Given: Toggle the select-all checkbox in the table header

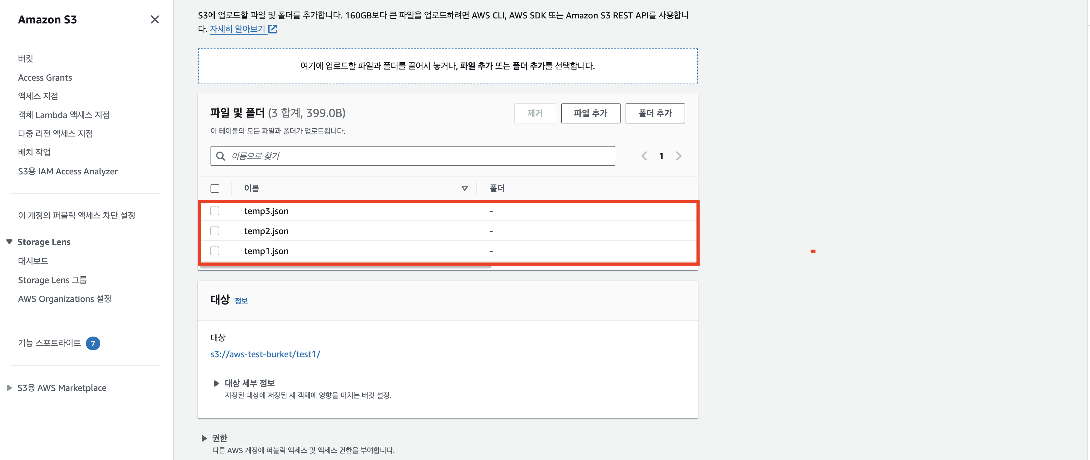Looking at the screenshot, I should (x=215, y=188).
